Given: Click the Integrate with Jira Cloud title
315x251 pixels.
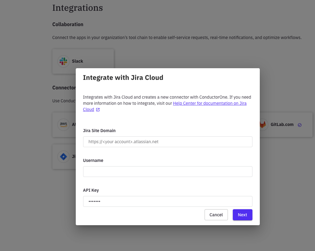Looking at the screenshot, I should 123,78.
